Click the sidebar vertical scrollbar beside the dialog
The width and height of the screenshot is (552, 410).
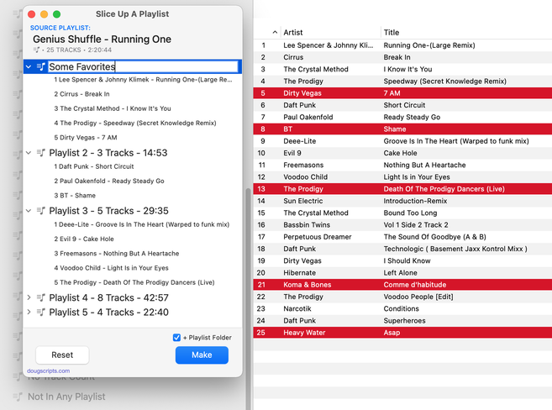pyautogui.click(x=248, y=299)
